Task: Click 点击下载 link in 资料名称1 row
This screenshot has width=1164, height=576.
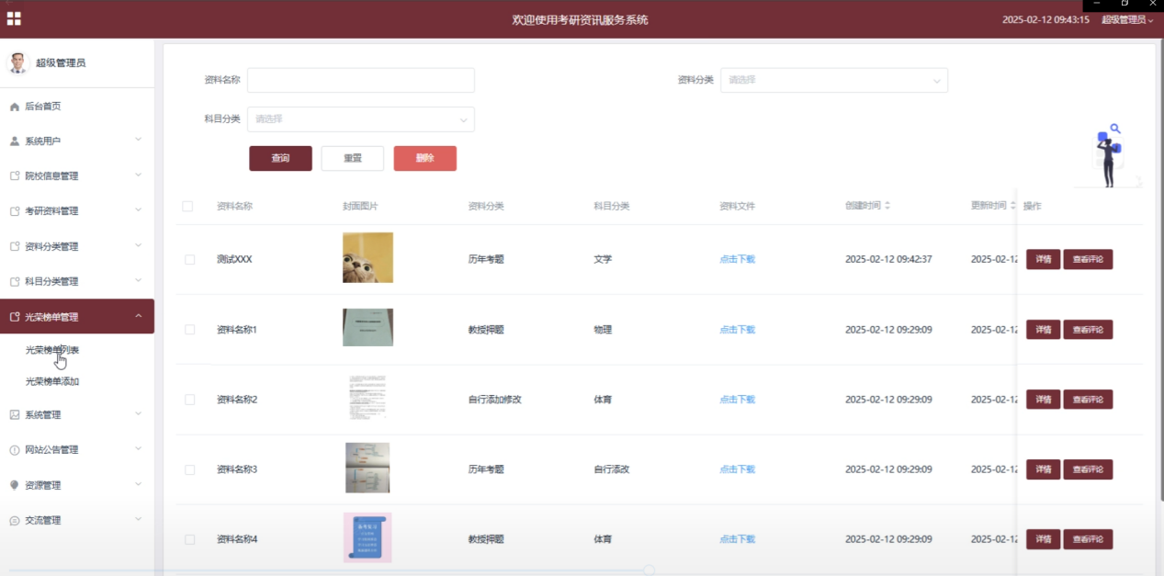Action: click(x=738, y=330)
